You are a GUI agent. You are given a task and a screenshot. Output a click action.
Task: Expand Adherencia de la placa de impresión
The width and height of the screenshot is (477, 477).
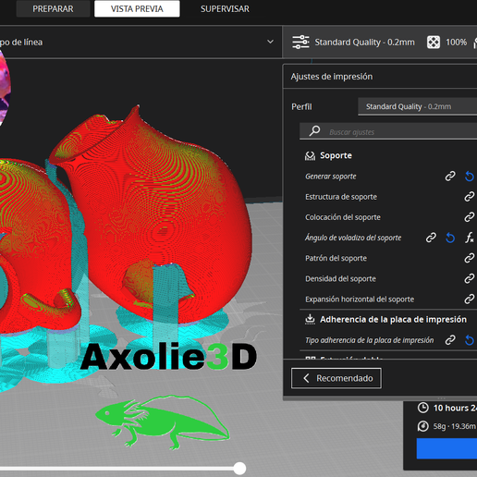pos(393,319)
